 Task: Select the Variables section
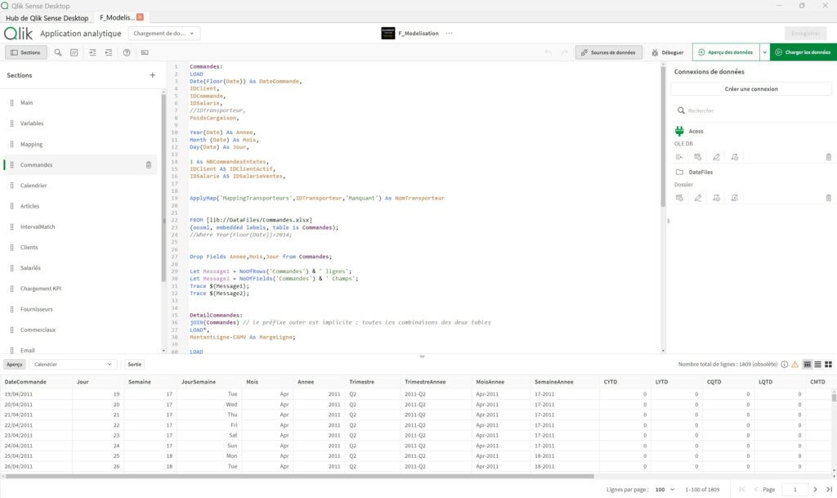click(x=80, y=123)
